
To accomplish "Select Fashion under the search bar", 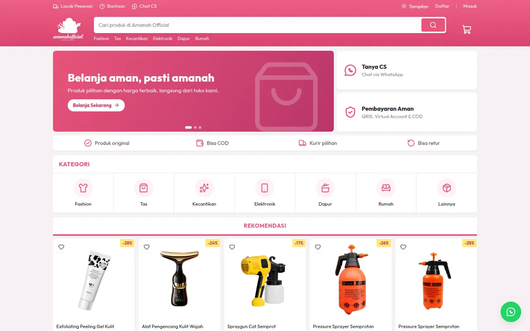I will (x=101, y=38).
